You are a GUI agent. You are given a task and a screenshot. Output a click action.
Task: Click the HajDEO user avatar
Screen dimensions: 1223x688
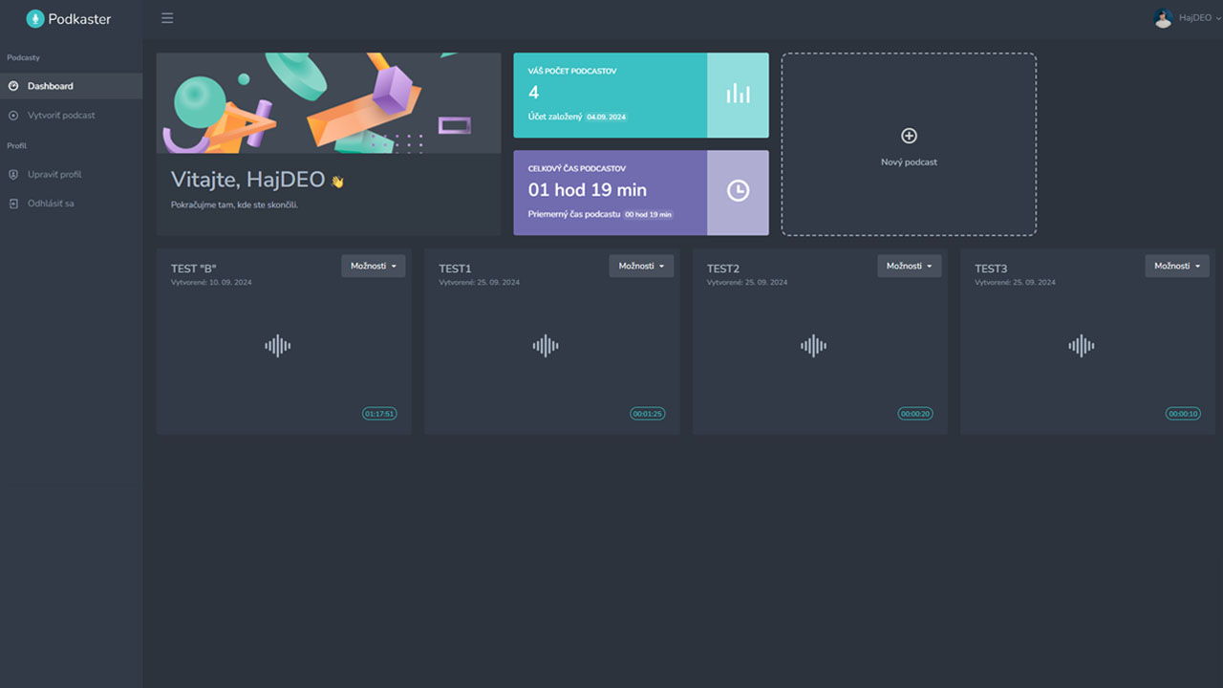click(x=1163, y=18)
